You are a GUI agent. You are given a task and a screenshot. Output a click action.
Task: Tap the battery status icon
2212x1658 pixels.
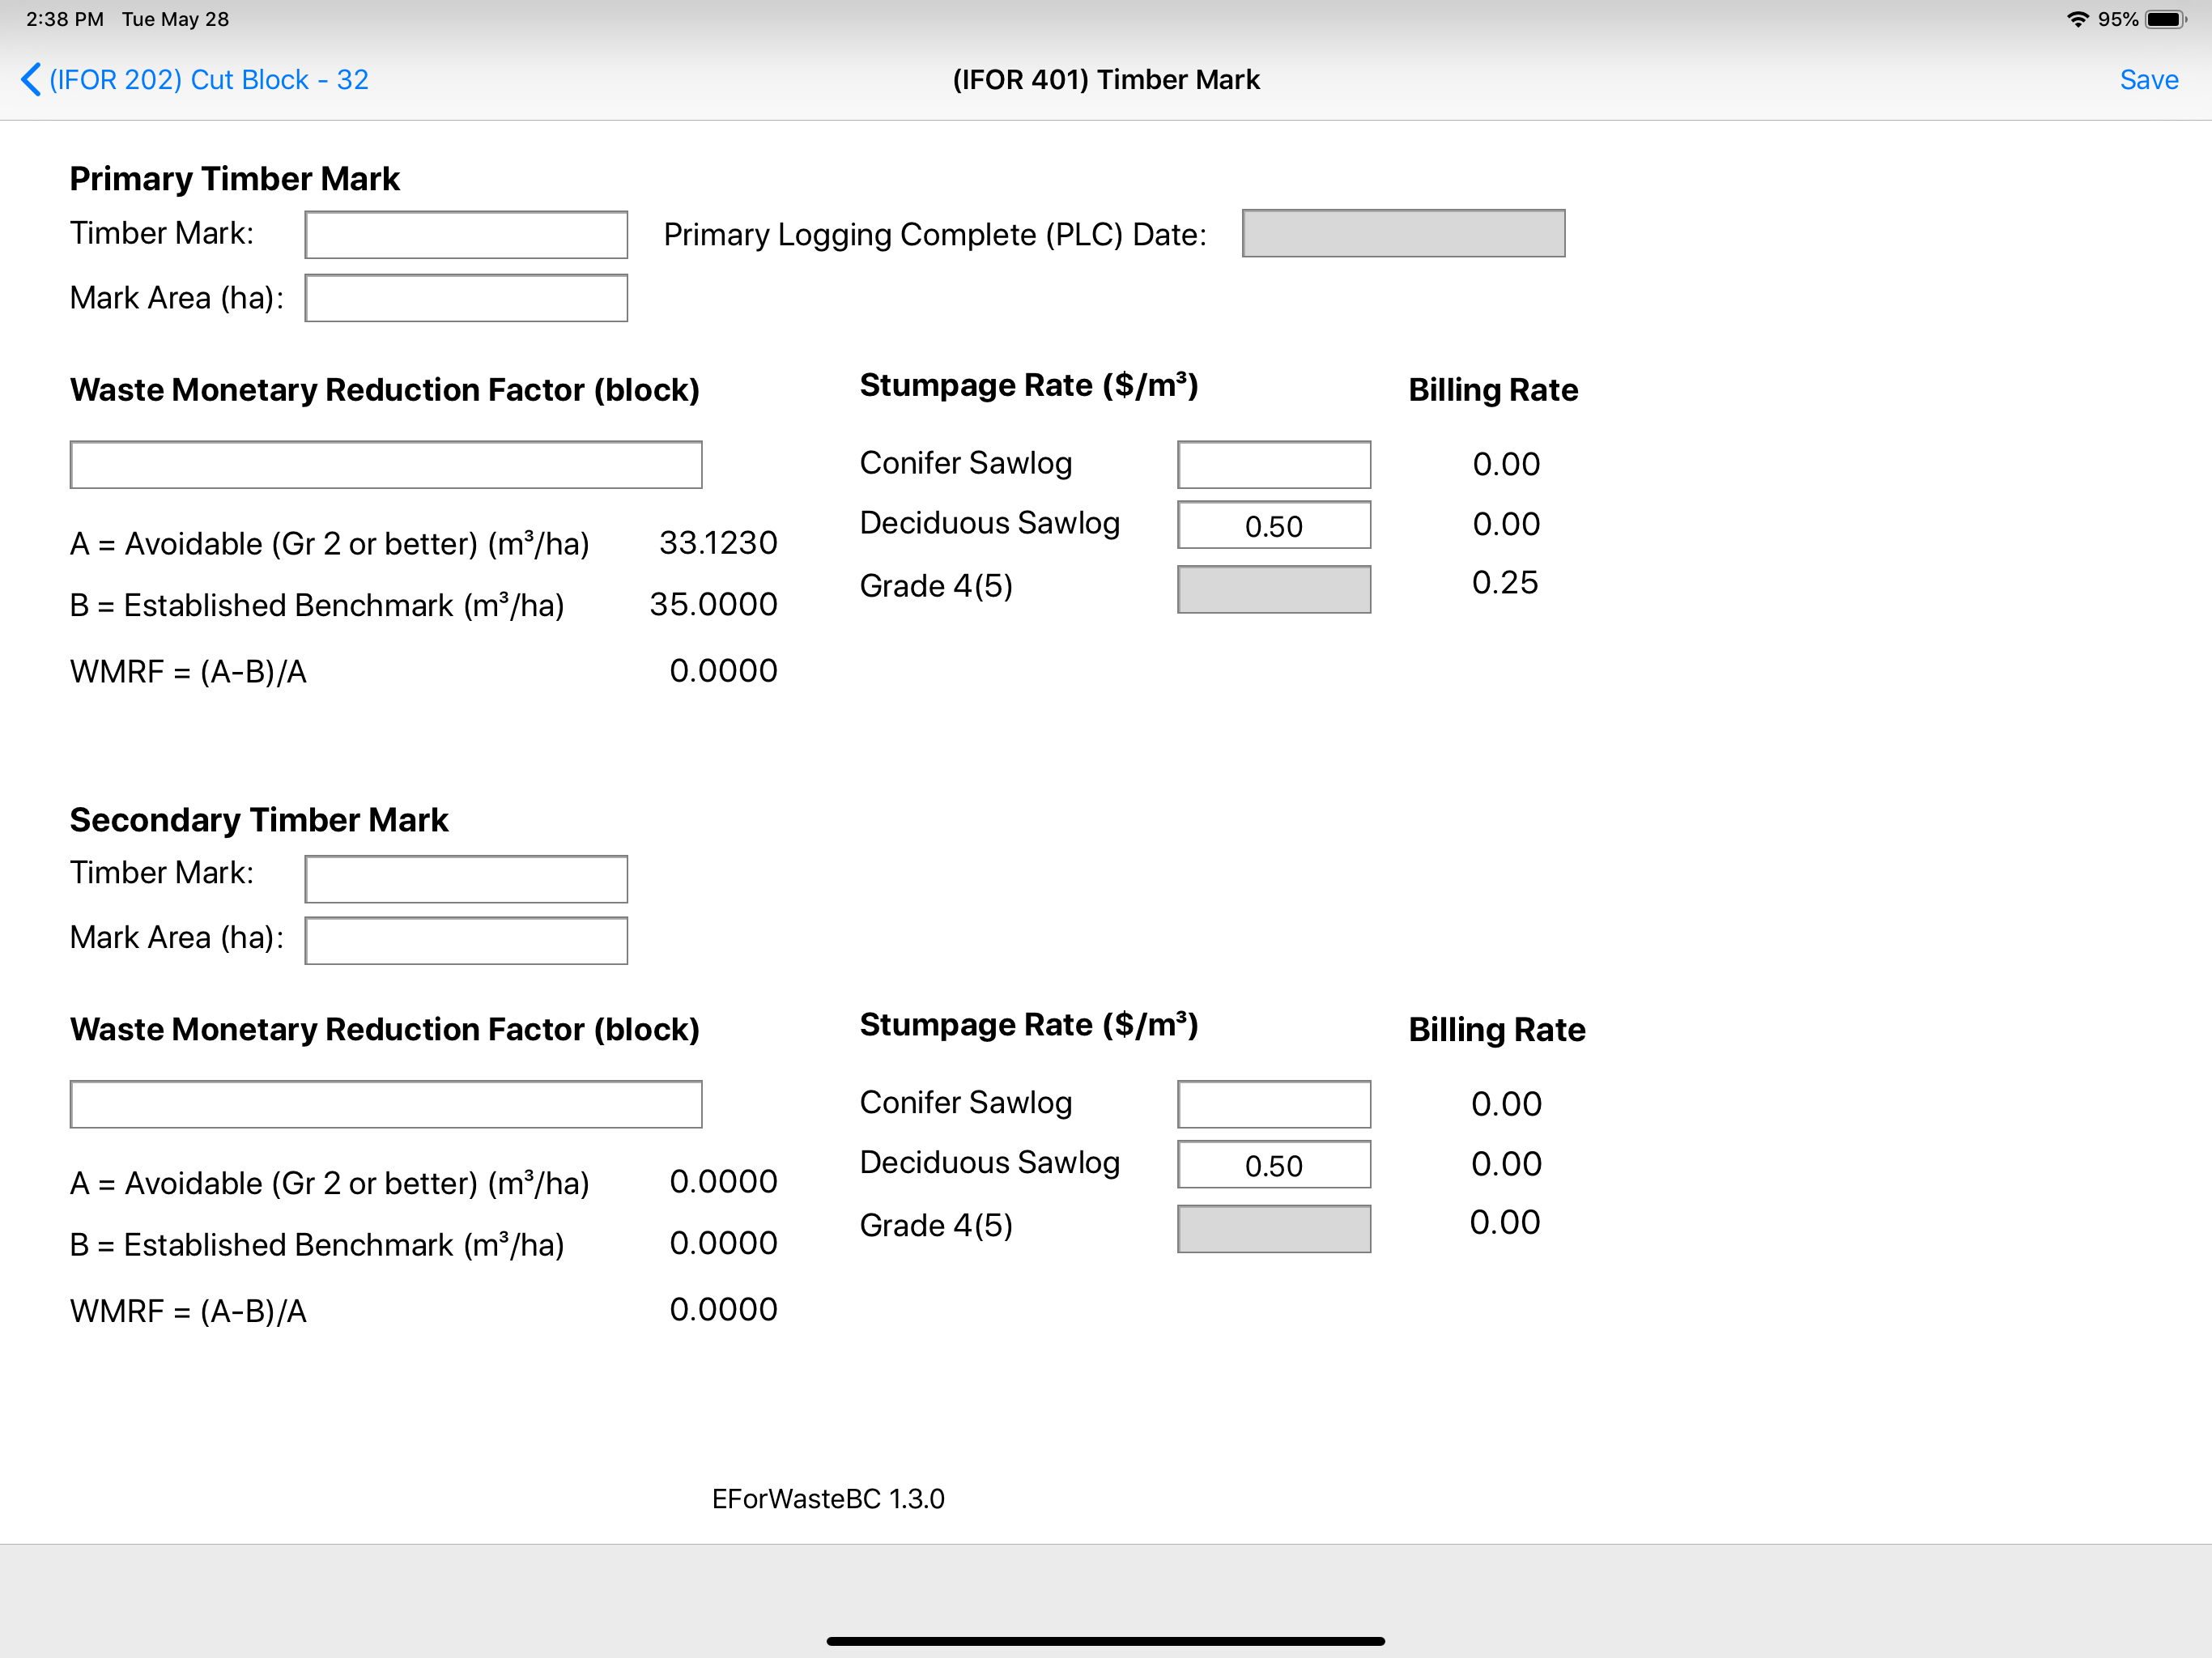tap(2165, 19)
